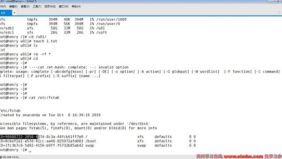This screenshot has height=159, width=282.
Task: Click 'defaults' in the /boot fstab row
Action: [163, 141]
